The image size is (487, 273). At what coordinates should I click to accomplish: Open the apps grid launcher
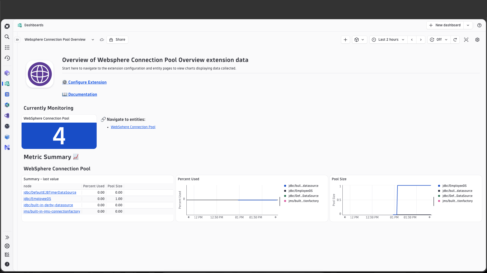(7, 48)
